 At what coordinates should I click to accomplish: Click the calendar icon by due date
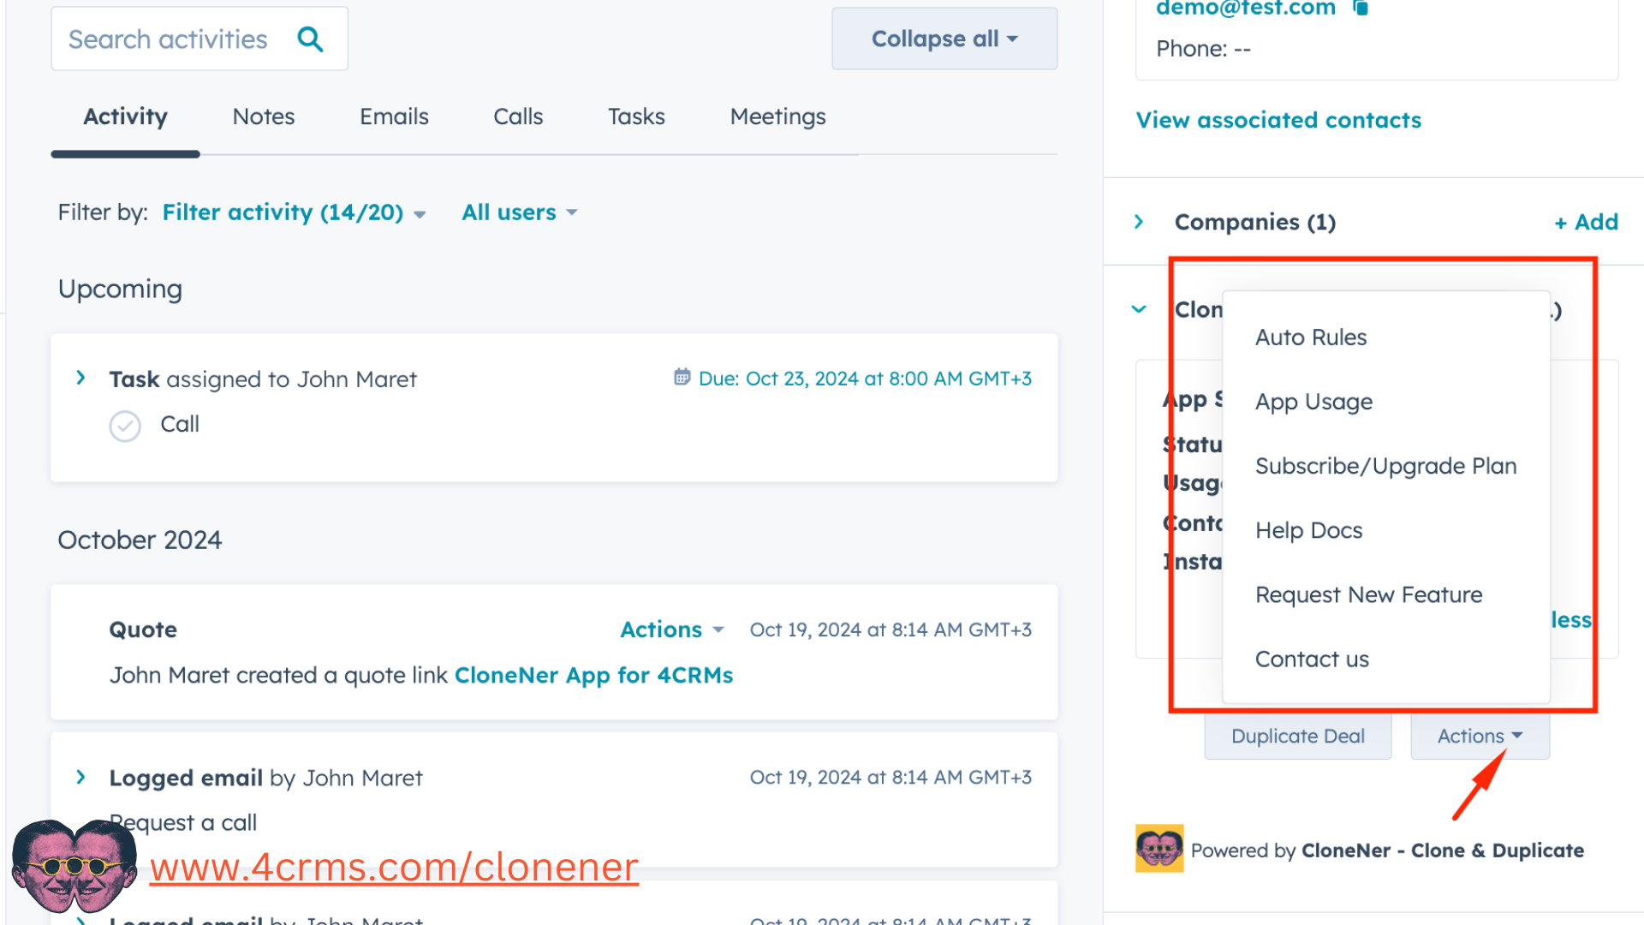tap(682, 377)
